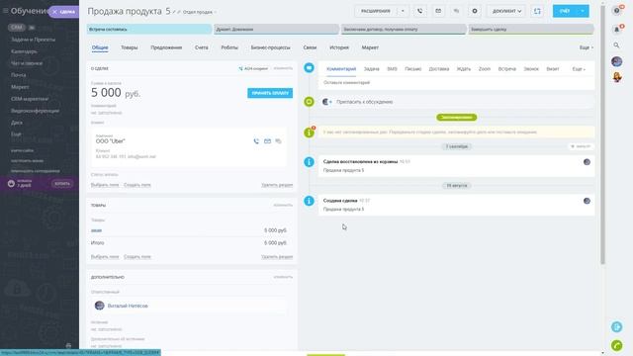Click the blue Счёт button
Screen dimensions: 633x356
(565, 11)
